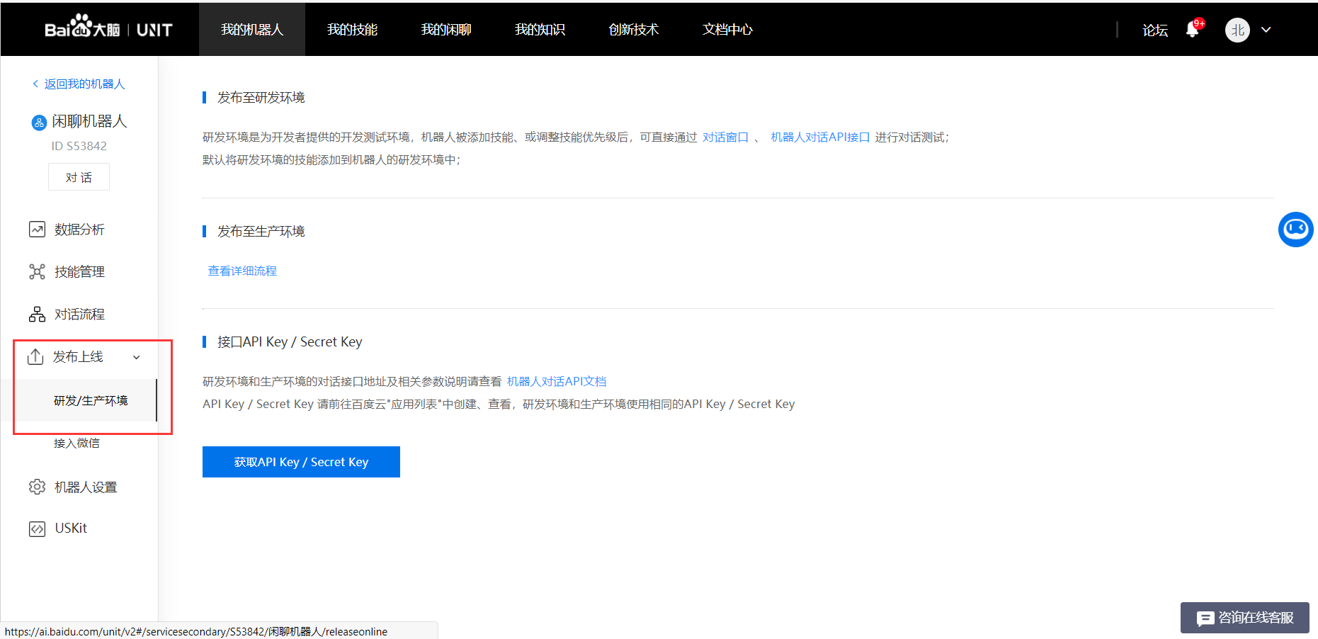Click the floating robot assistant icon

click(x=1296, y=230)
